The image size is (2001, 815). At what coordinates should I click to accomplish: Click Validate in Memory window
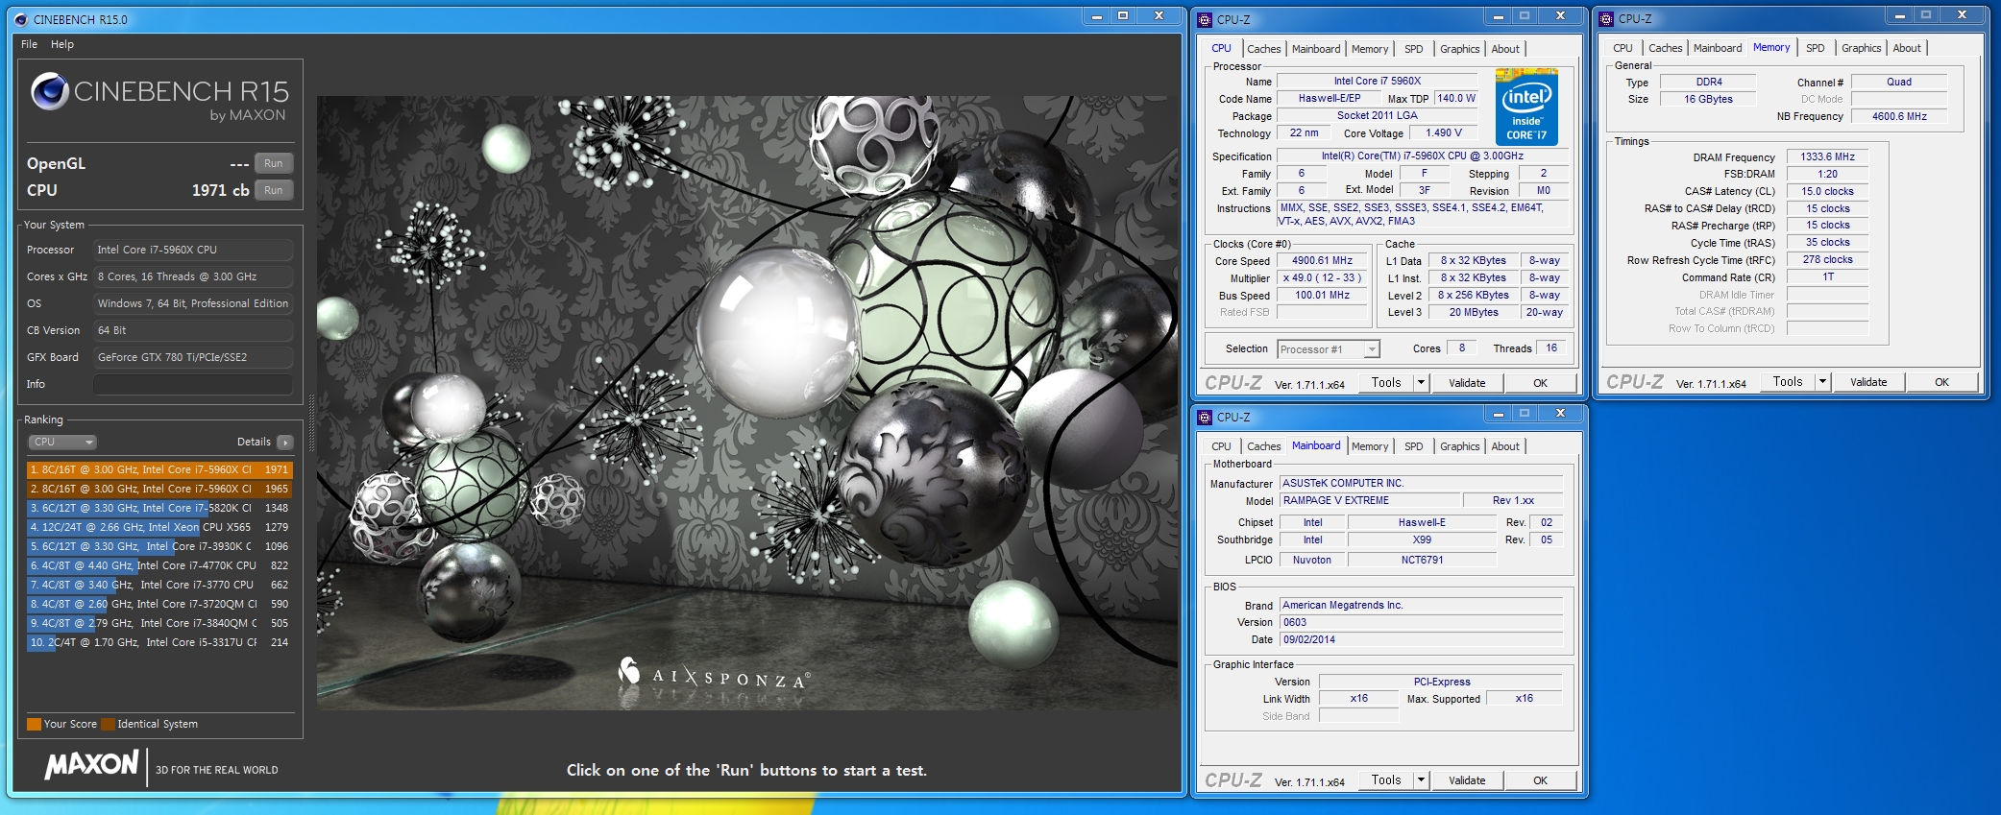coord(1868,382)
